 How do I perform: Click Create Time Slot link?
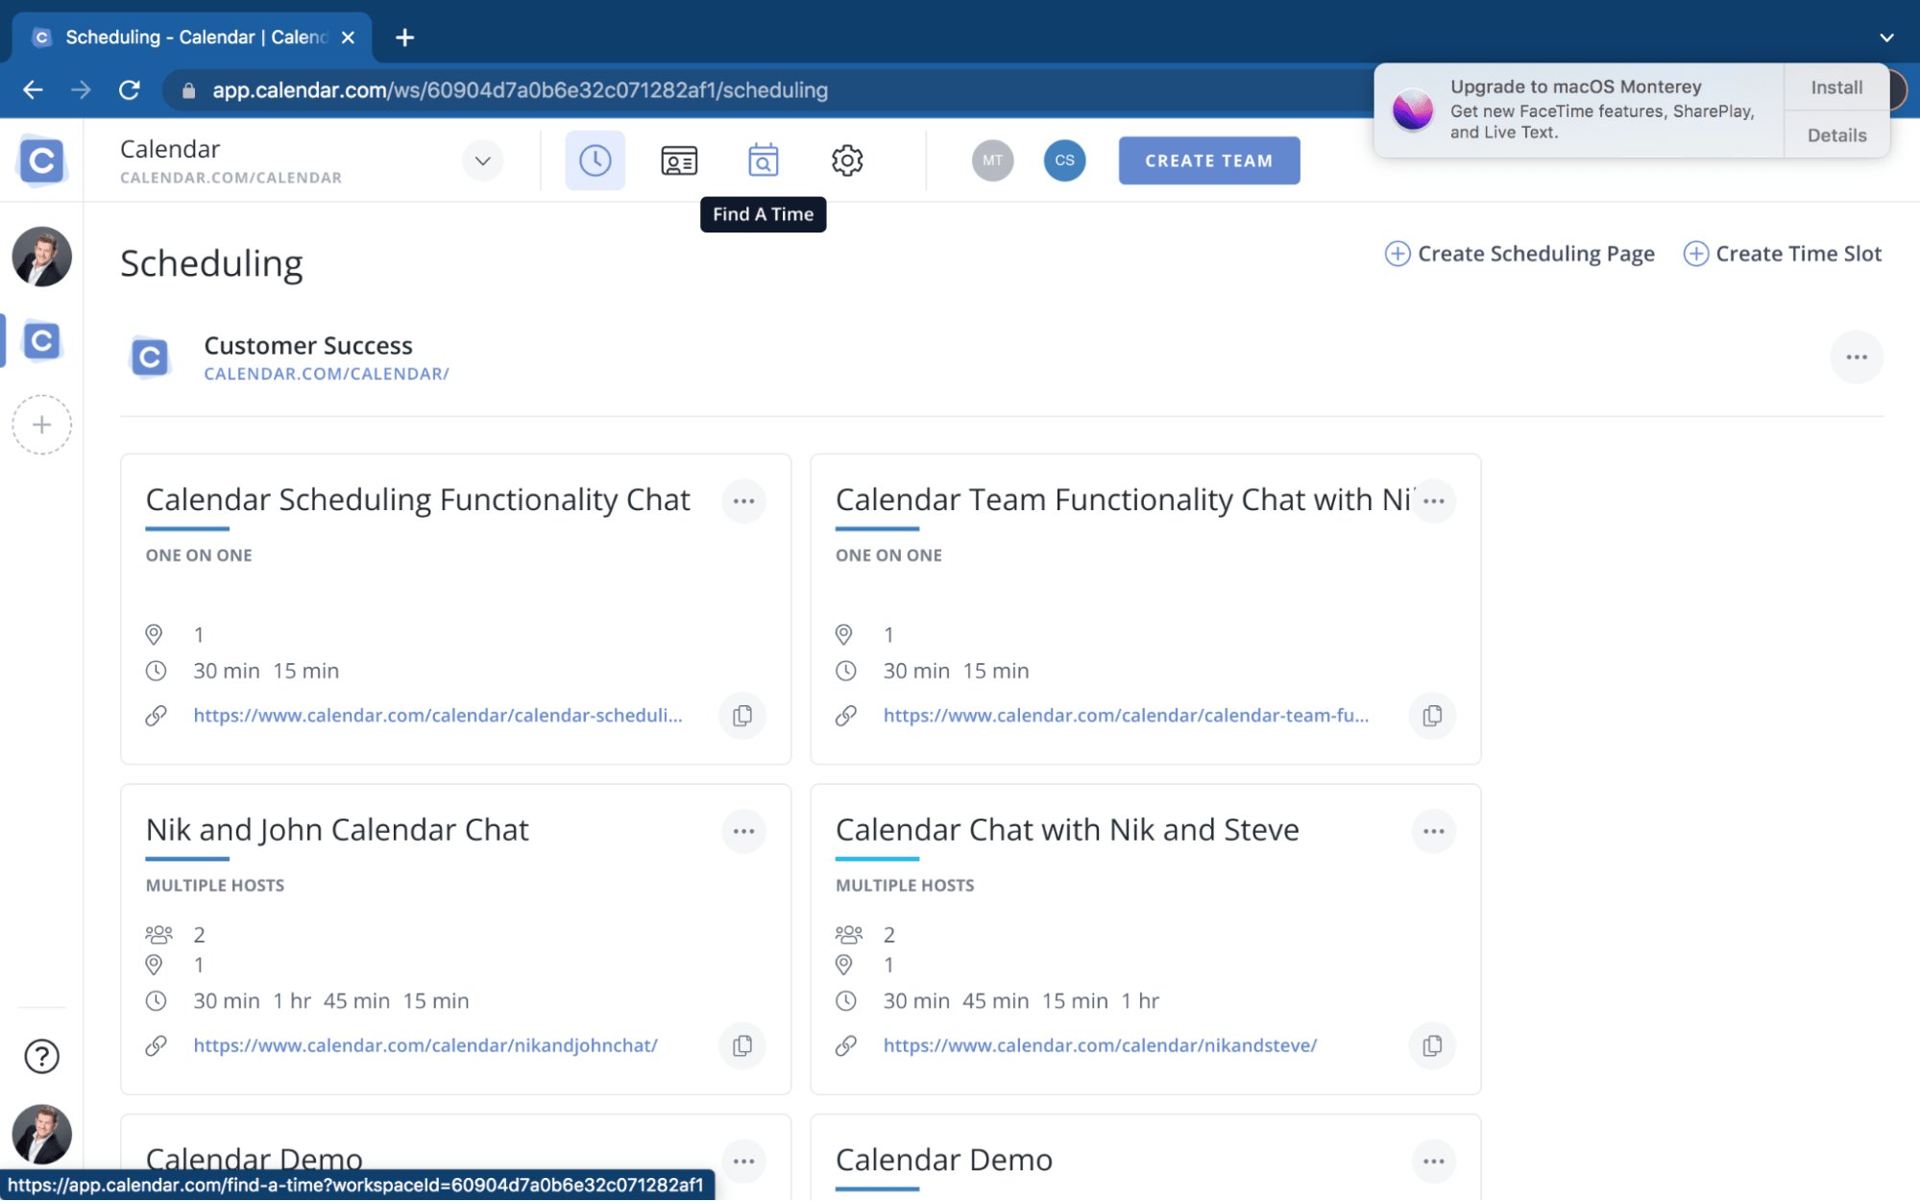(1783, 254)
